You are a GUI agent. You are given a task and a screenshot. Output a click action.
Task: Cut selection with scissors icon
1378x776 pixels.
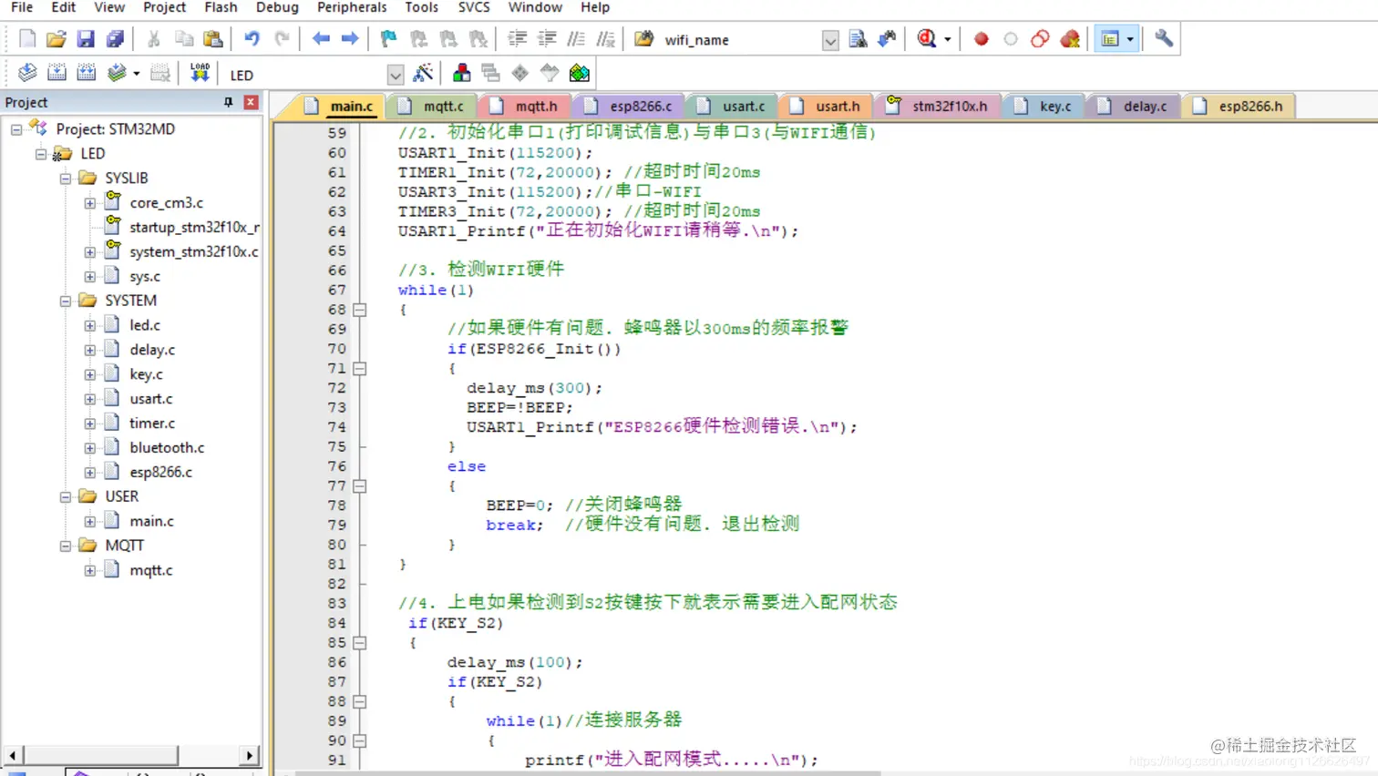tap(154, 39)
